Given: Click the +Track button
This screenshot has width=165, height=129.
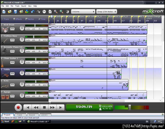Looking at the screenshot, I should pyautogui.click(x=5, y=19).
